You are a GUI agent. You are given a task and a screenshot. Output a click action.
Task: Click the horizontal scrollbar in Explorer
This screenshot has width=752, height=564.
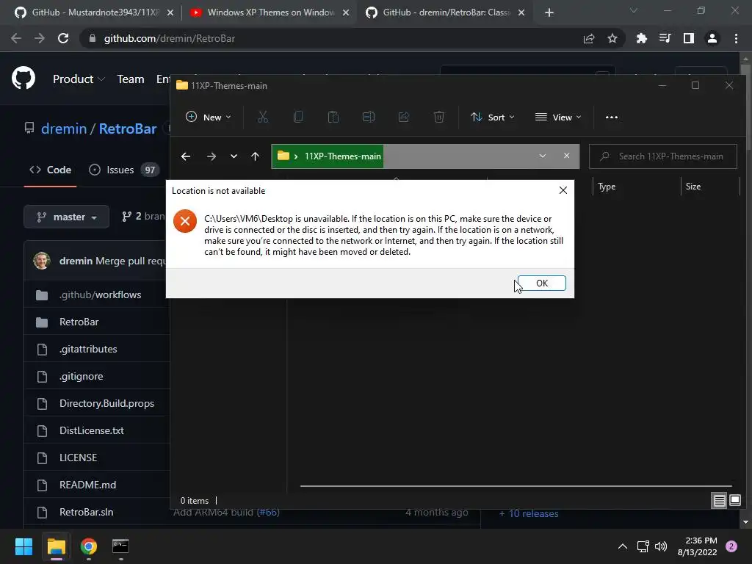[516, 486]
